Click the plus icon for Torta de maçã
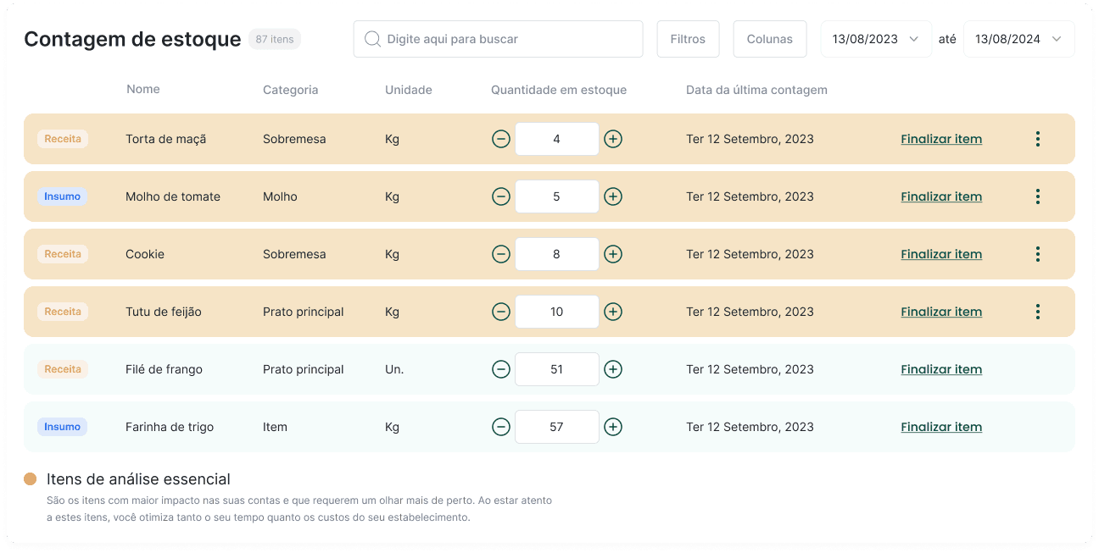 tap(613, 139)
